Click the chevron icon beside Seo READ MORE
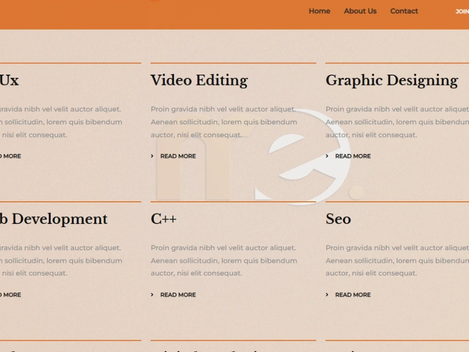Screen dimensions: 469x352 (328, 295)
